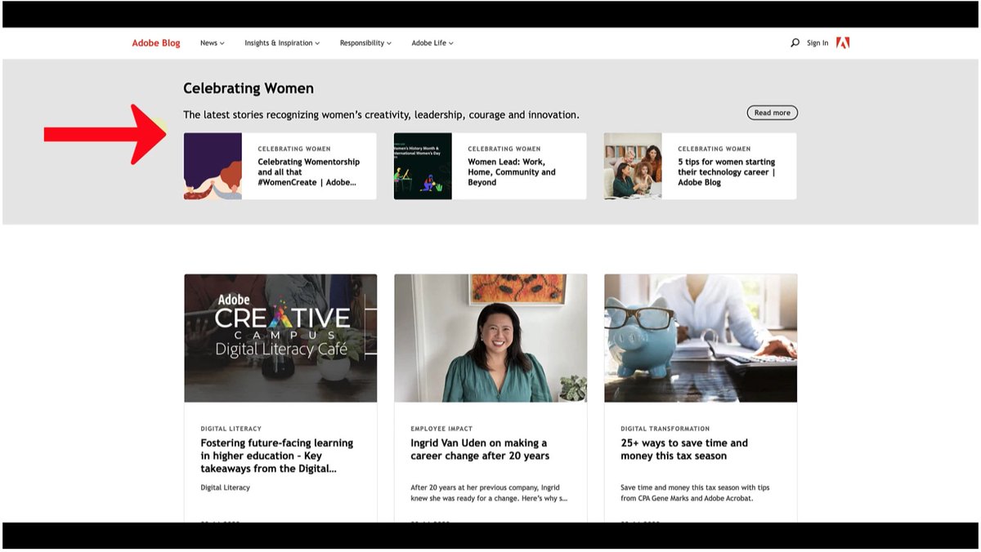Screen dimensions: 981x552
Task: Open Fostering future-facing learning article title
Action: (x=276, y=456)
